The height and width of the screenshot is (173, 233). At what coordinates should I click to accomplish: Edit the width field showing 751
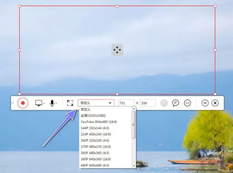tap(126, 103)
